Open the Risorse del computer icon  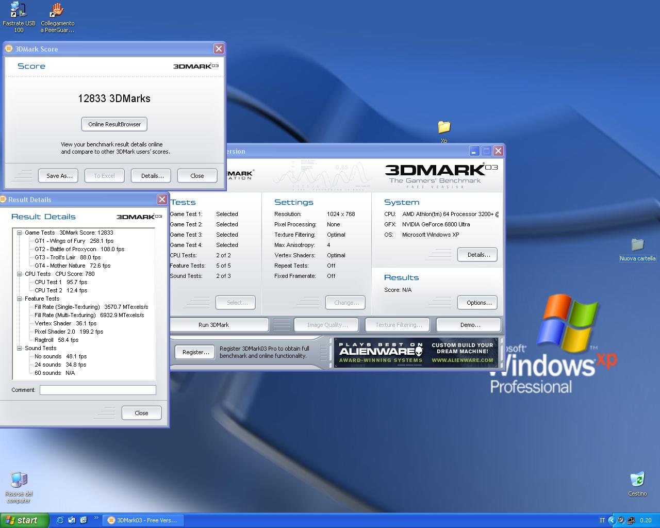19,481
